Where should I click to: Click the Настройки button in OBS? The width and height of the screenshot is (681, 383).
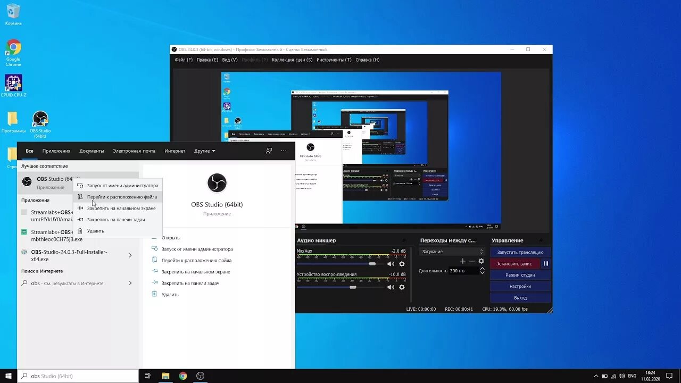[520, 287]
